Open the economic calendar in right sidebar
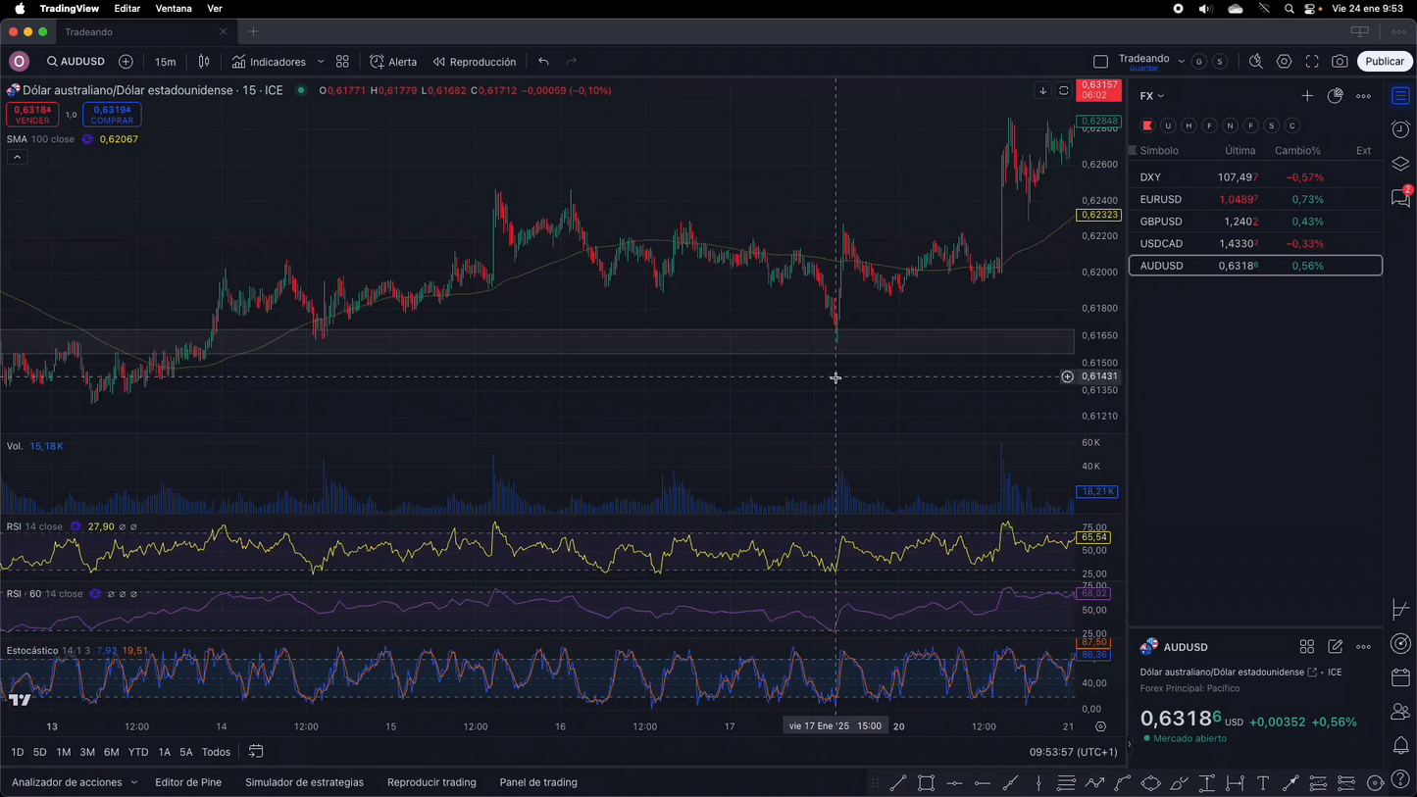Image resolution: width=1417 pixels, height=797 pixels. click(x=1400, y=677)
